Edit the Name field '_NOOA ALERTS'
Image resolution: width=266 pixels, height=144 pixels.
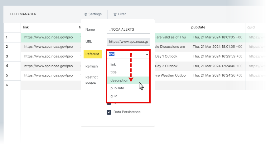click(128, 29)
